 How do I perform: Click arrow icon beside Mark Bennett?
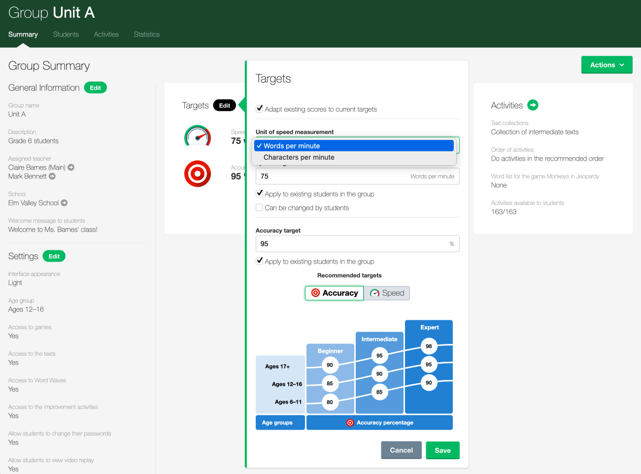(x=52, y=176)
